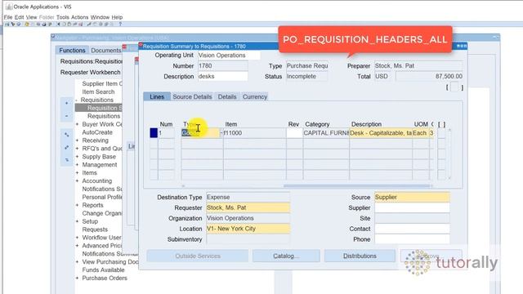Click the Description field containing desks
This screenshot has height=294, width=523.
click(222, 76)
